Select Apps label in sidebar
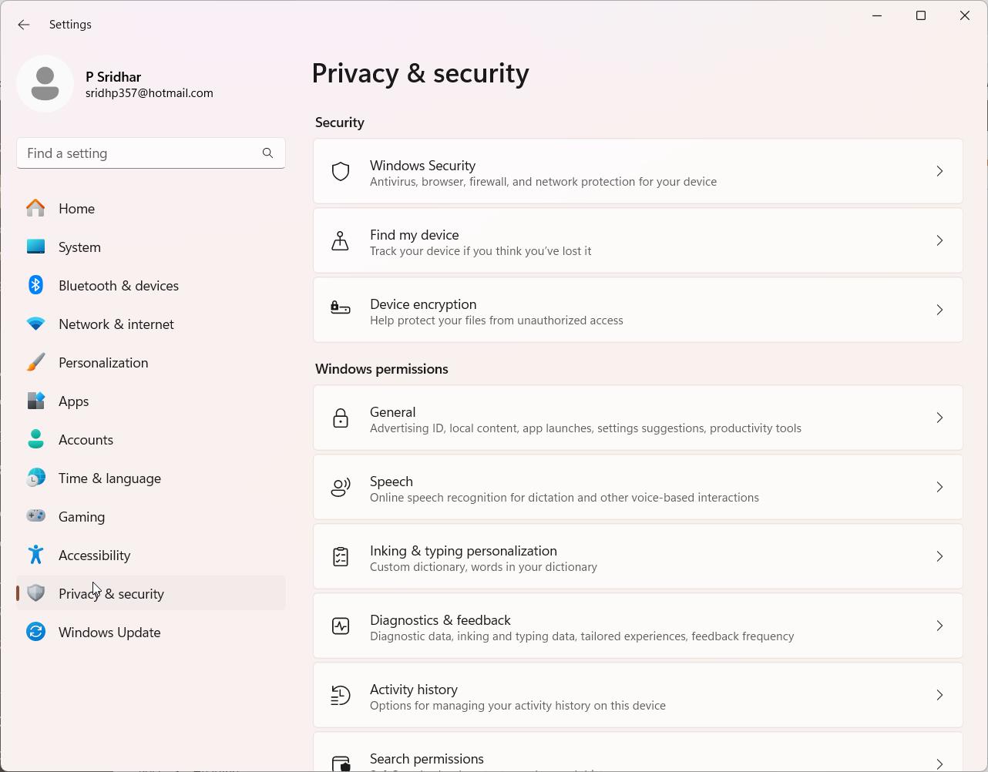This screenshot has height=772, width=988. pyautogui.click(x=74, y=401)
